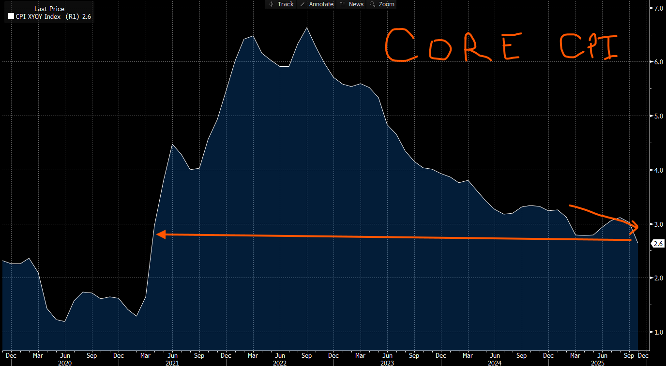The image size is (666, 366).
Task: Click the long horizontal orange arrow's arrowhead
Action: point(161,234)
